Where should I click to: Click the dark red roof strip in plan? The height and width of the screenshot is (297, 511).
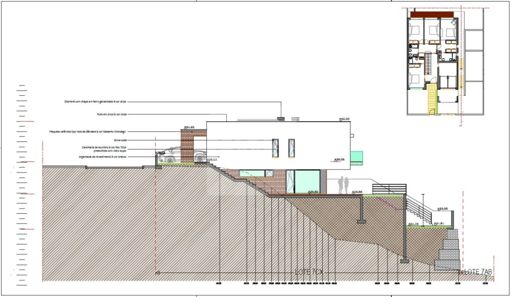tap(432, 14)
